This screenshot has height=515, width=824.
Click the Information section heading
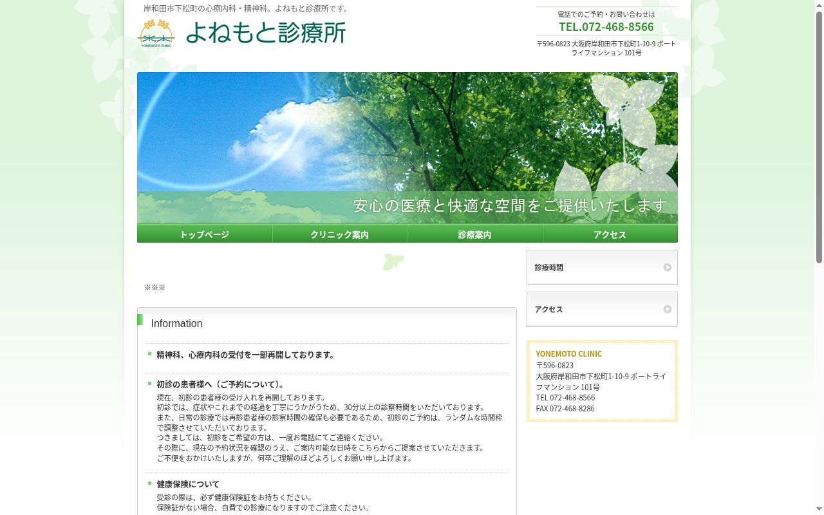176,324
